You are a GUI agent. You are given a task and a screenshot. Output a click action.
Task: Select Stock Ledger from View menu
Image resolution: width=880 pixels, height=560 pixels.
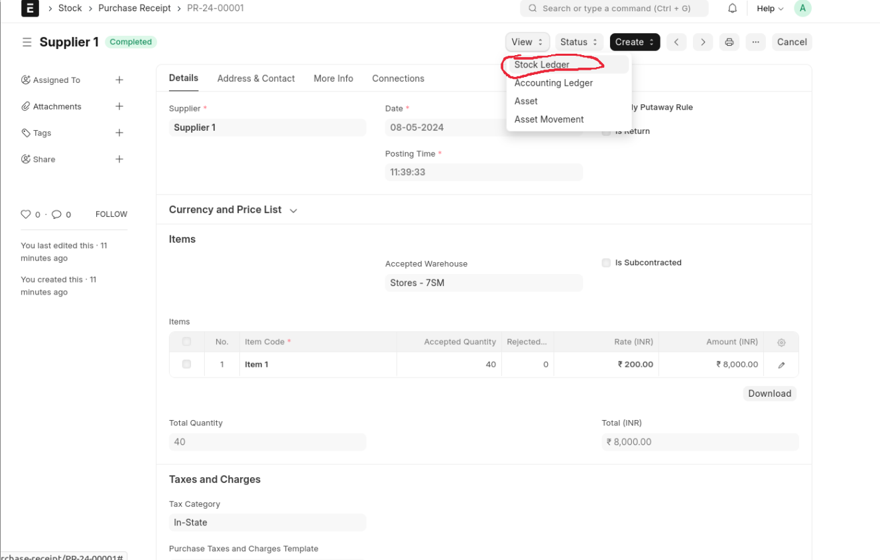coord(542,64)
